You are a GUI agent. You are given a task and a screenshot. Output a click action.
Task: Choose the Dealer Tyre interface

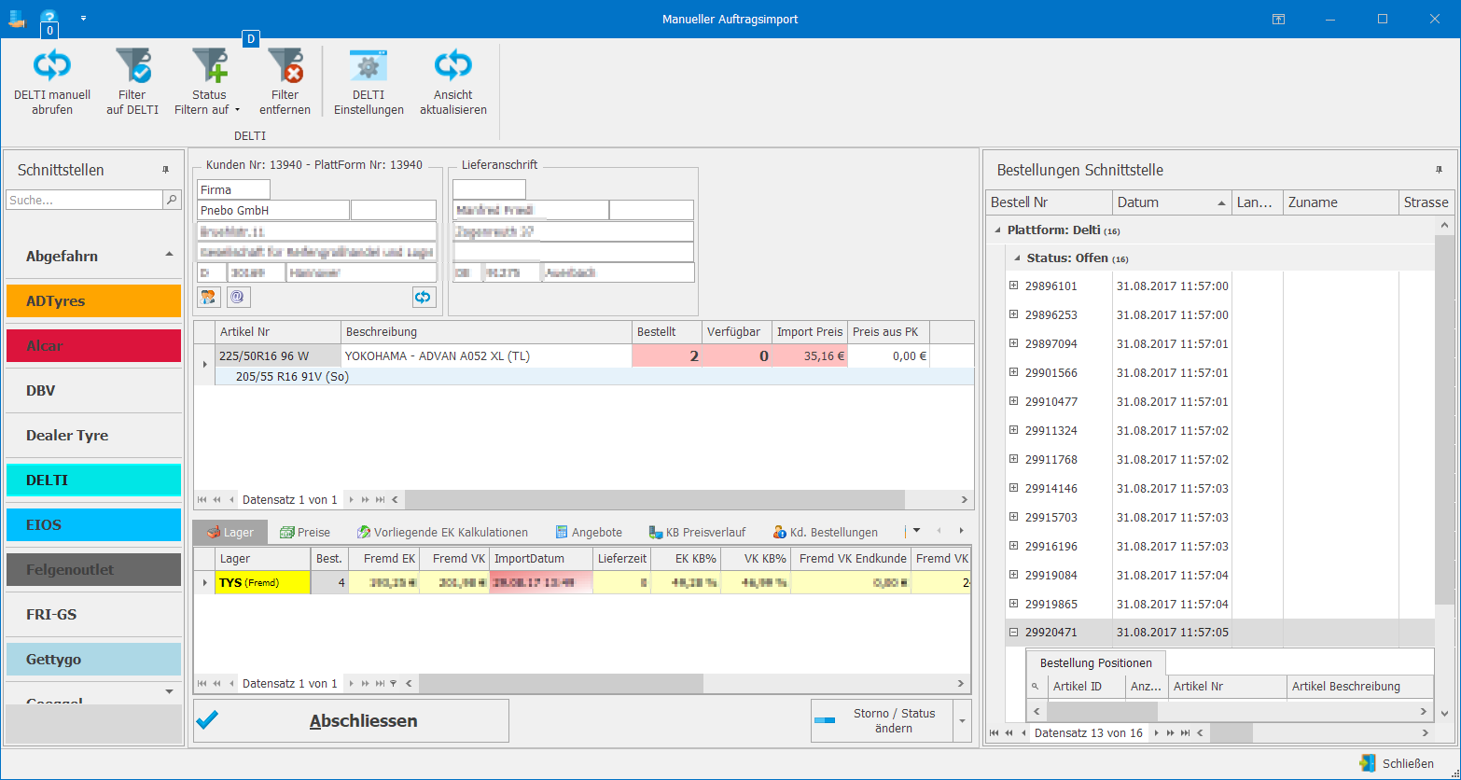(x=93, y=436)
